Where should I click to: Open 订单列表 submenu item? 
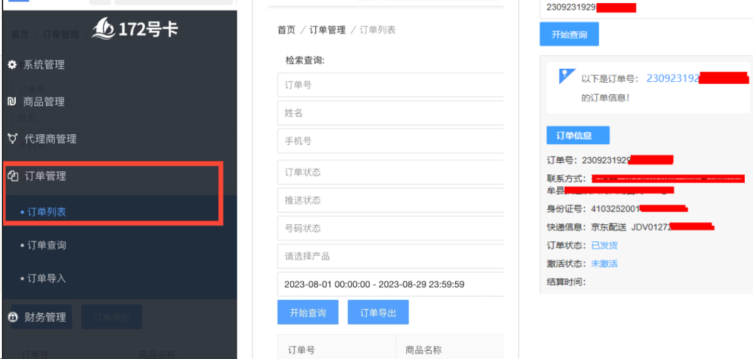pos(47,212)
